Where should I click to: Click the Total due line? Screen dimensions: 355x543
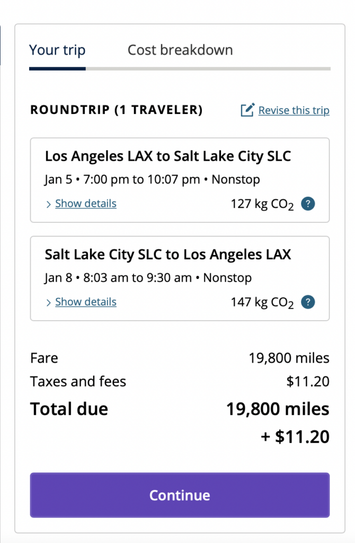click(x=69, y=409)
